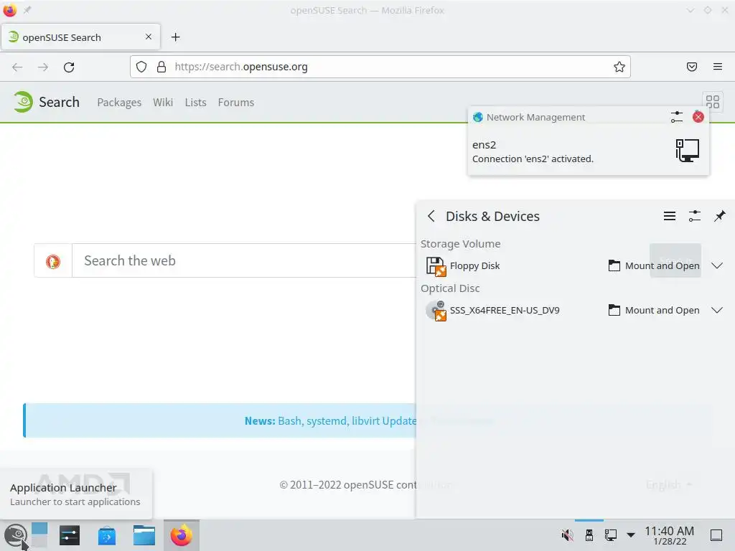Select the SSS_X64FREE_EN-US_DV9 optical disc icon
Viewport: 735px width, 551px height.
point(436,311)
